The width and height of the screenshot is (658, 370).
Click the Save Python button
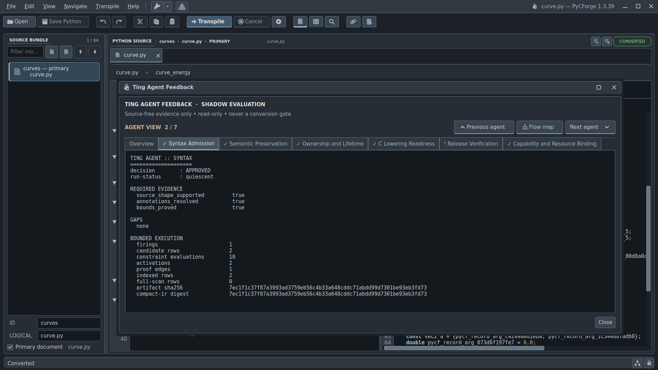pos(63,22)
